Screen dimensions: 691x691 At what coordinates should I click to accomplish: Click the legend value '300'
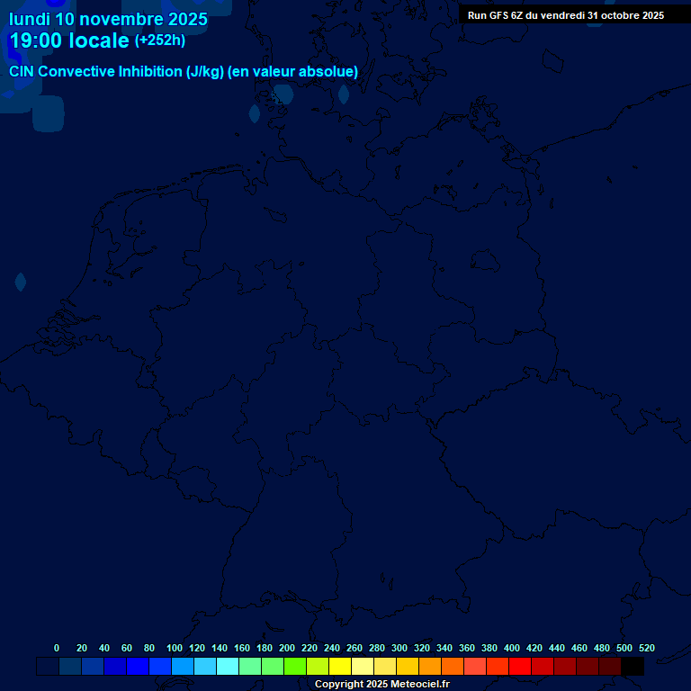[x=399, y=648]
